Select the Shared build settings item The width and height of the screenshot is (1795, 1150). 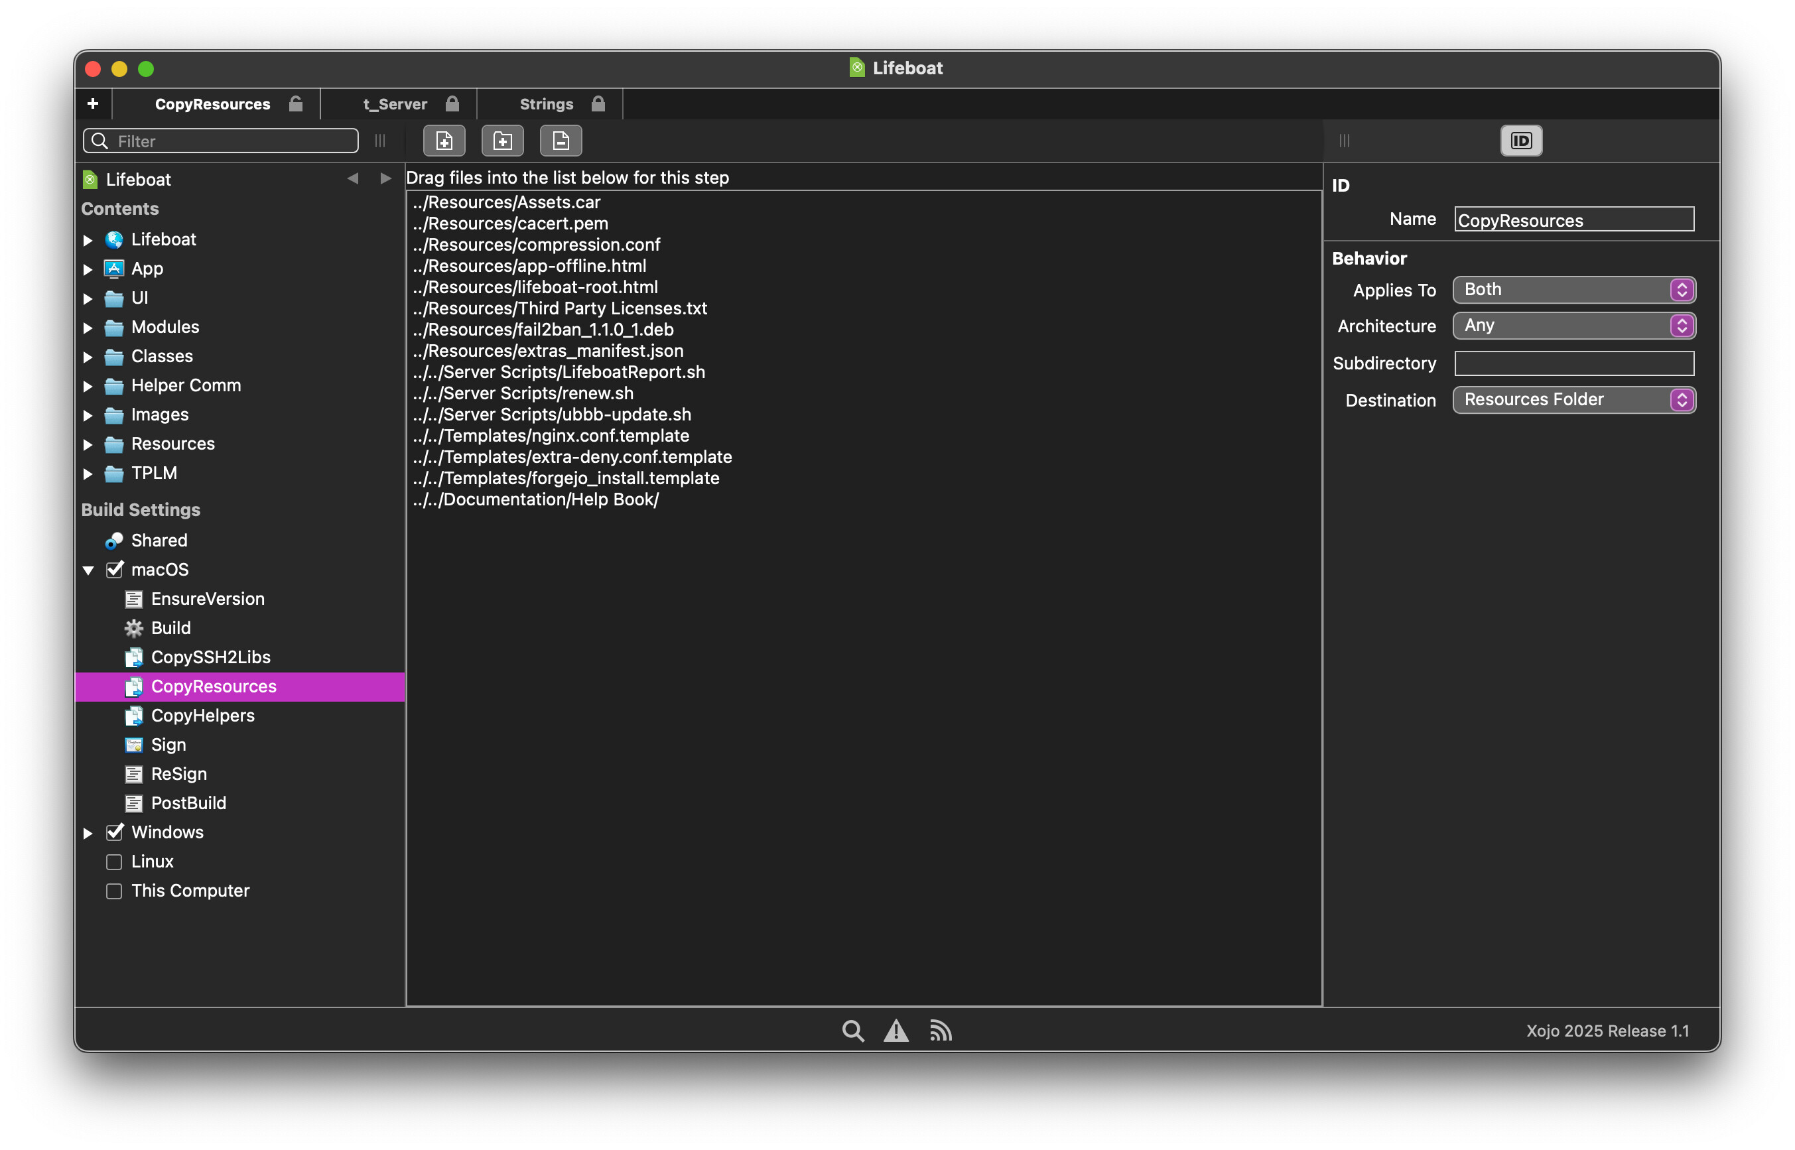(159, 540)
